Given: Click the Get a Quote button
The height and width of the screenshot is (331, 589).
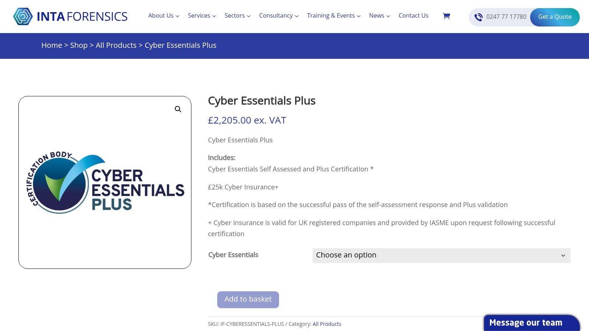Looking at the screenshot, I should [554, 17].
